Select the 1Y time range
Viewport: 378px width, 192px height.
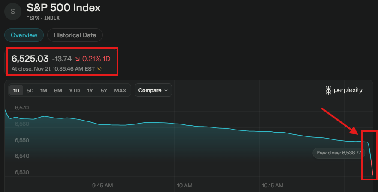90,91
